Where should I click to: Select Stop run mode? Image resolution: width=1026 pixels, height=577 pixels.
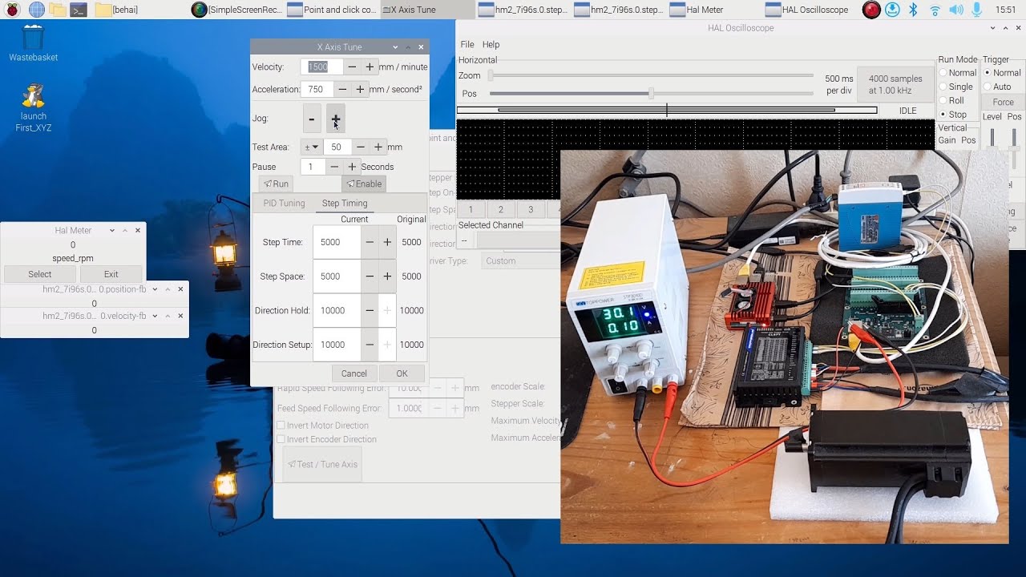point(953,115)
